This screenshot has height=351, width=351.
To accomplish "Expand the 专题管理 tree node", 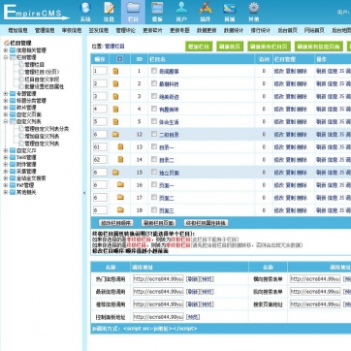I will coord(6,94).
